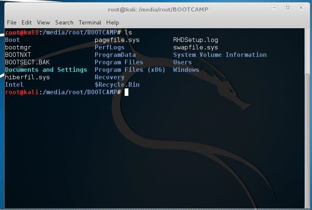Open the View menu

43,22
